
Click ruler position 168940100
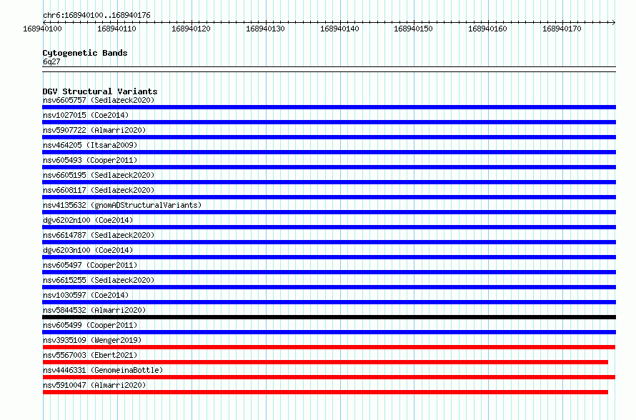(43, 29)
